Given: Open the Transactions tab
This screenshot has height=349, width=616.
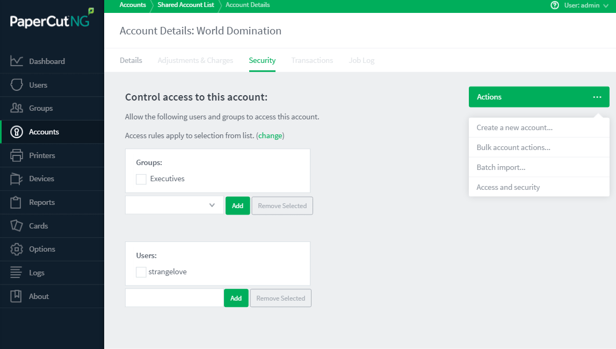Looking at the screenshot, I should (312, 60).
